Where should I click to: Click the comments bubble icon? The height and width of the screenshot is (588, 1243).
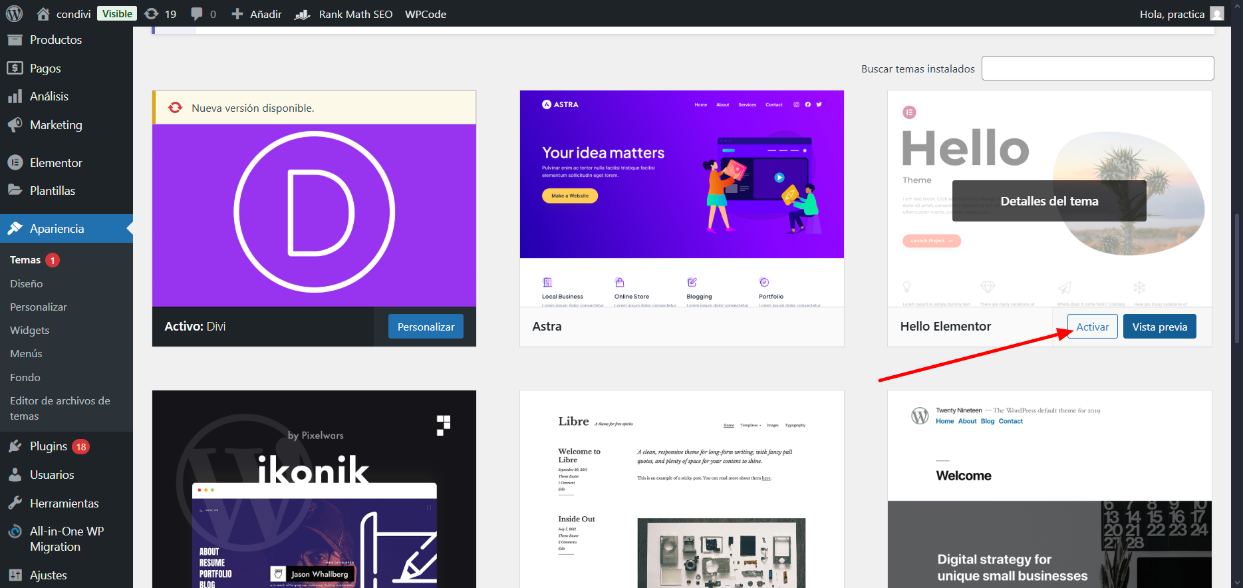(x=197, y=14)
